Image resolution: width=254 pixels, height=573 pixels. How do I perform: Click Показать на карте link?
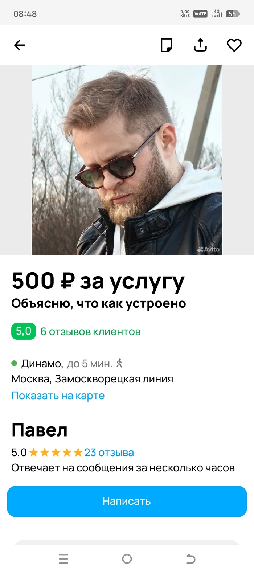[58, 396]
